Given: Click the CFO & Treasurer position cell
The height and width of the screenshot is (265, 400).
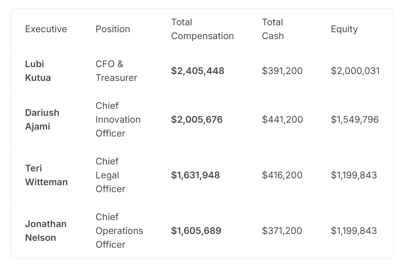Looking at the screenshot, I should point(116,71).
